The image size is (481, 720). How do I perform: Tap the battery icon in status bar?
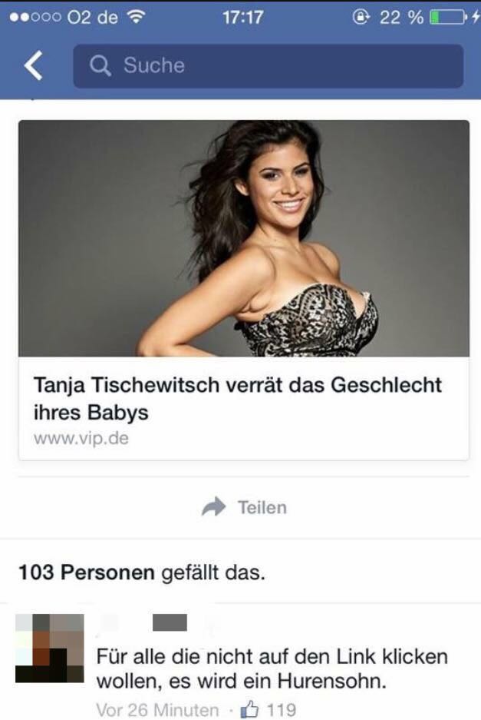tap(448, 18)
